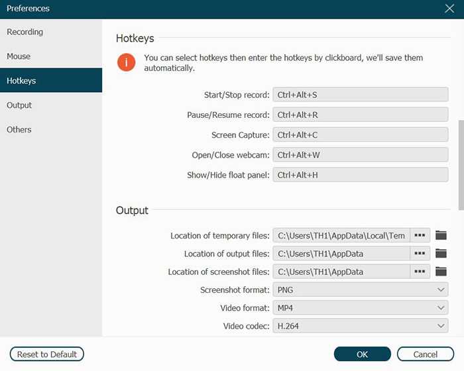Open folder for output files location
The height and width of the screenshot is (371, 464).
441,254
